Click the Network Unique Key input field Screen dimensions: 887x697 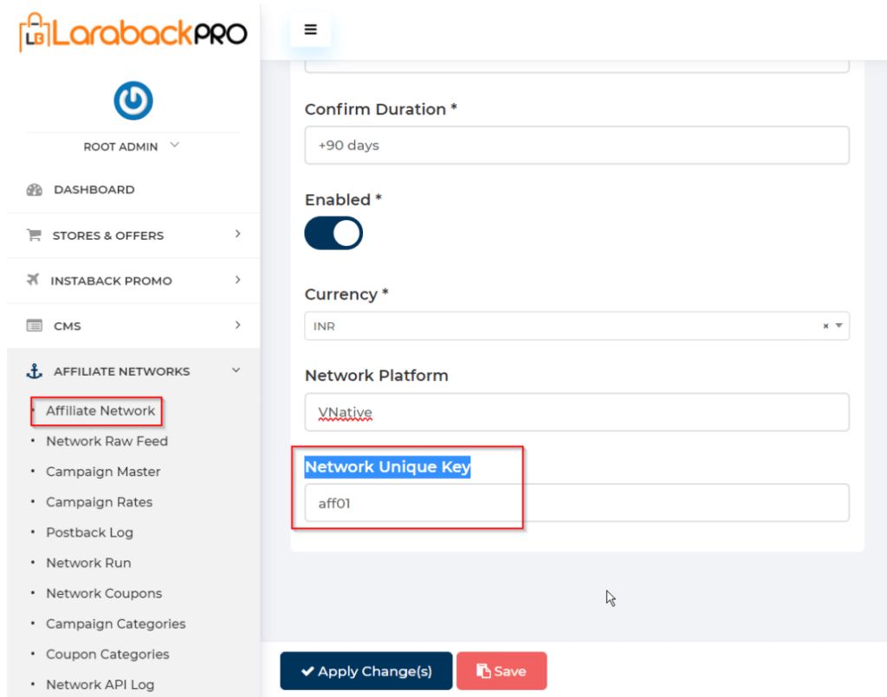[576, 502]
